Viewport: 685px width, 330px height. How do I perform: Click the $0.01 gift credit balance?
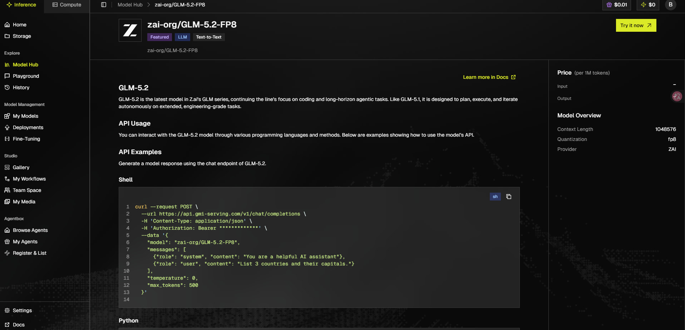coord(617,5)
